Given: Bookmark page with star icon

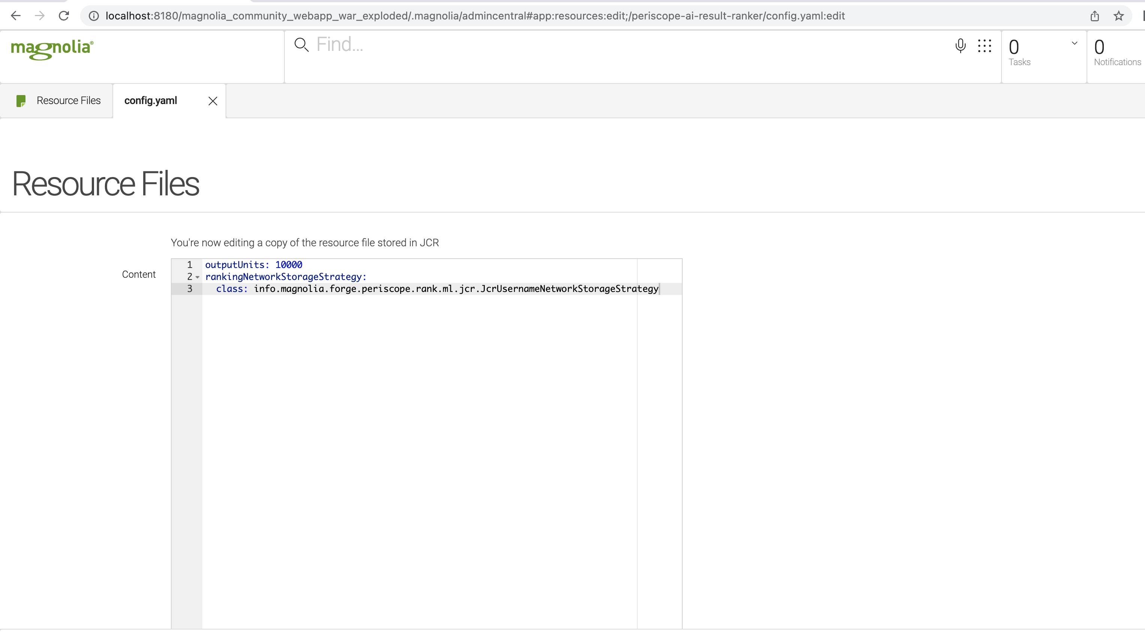Looking at the screenshot, I should coord(1118,16).
